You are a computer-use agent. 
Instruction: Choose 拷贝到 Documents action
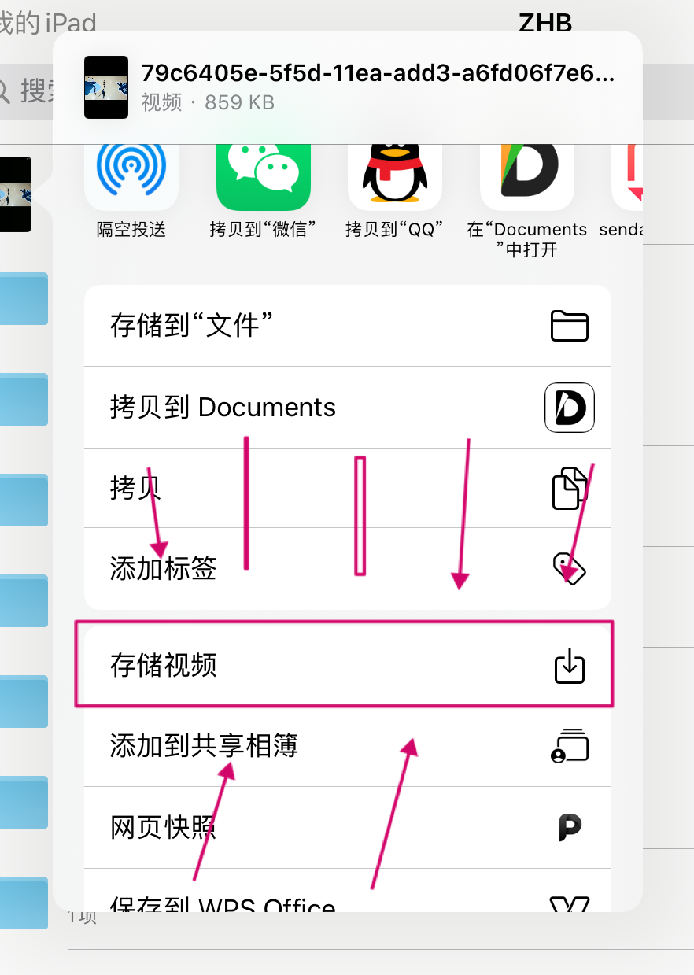coord(348,408)
